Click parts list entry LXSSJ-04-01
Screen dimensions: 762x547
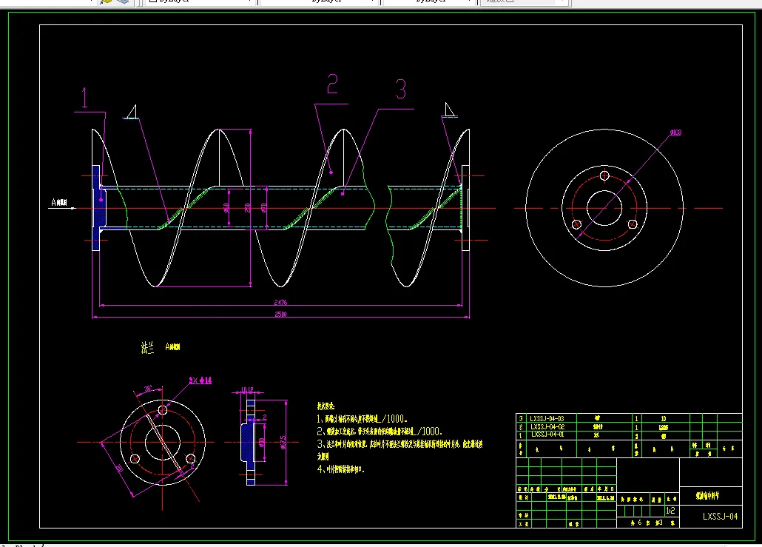547,434
